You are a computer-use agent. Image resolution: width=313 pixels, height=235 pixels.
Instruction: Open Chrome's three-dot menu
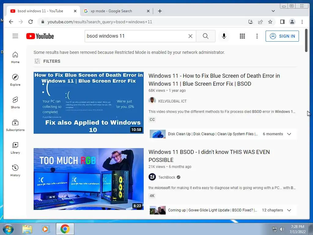click(x=302, y=22)
